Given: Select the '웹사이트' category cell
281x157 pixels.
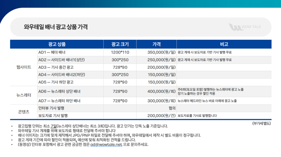Looking at the screenshot, I should (x=24, y=67).
